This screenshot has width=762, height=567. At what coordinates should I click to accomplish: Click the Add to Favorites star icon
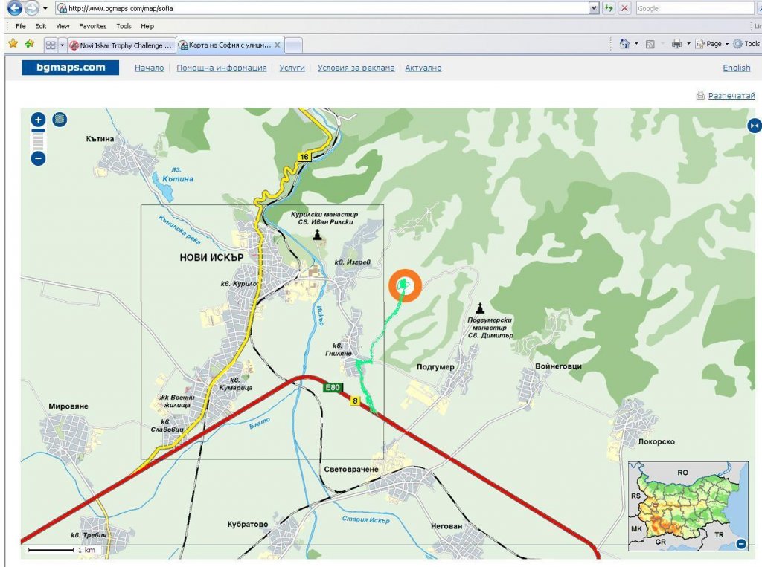tap(30, 44)
